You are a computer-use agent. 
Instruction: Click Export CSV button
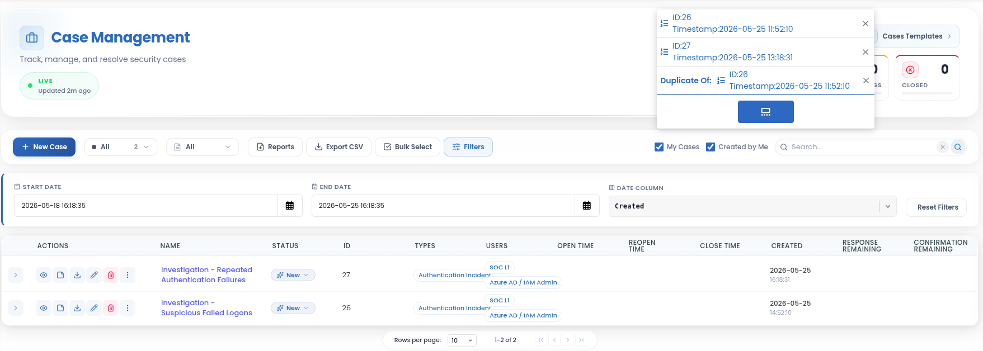click(x=338, y=147)
